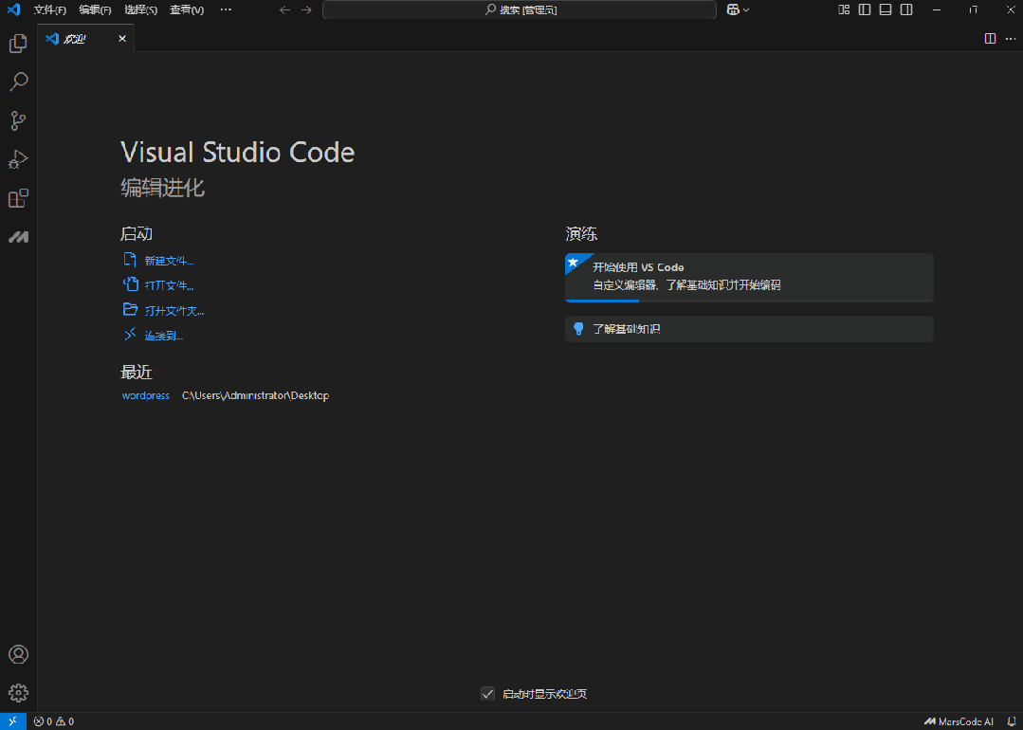Open 了解基础知识 walkthrough

point(749,329)
